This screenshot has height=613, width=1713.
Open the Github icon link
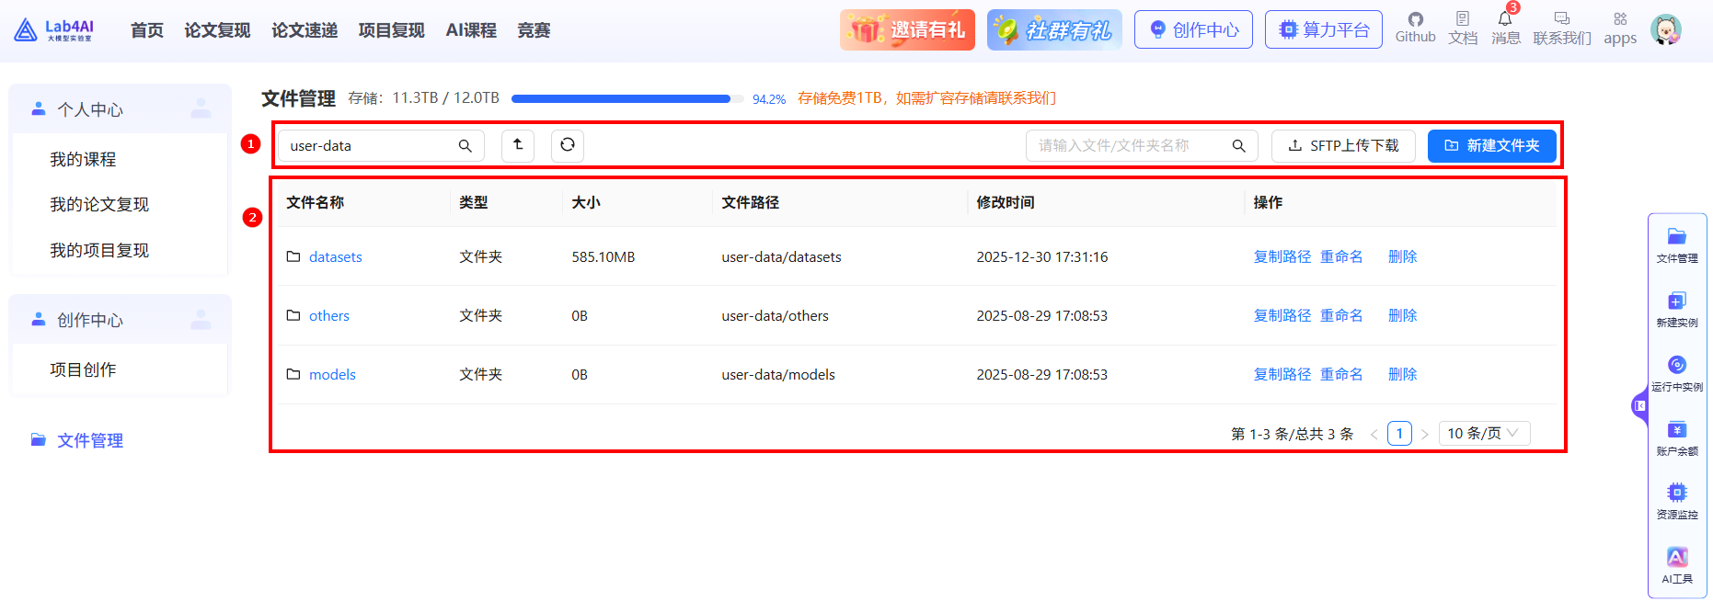pyautogui.click(x=1415, y=20)
